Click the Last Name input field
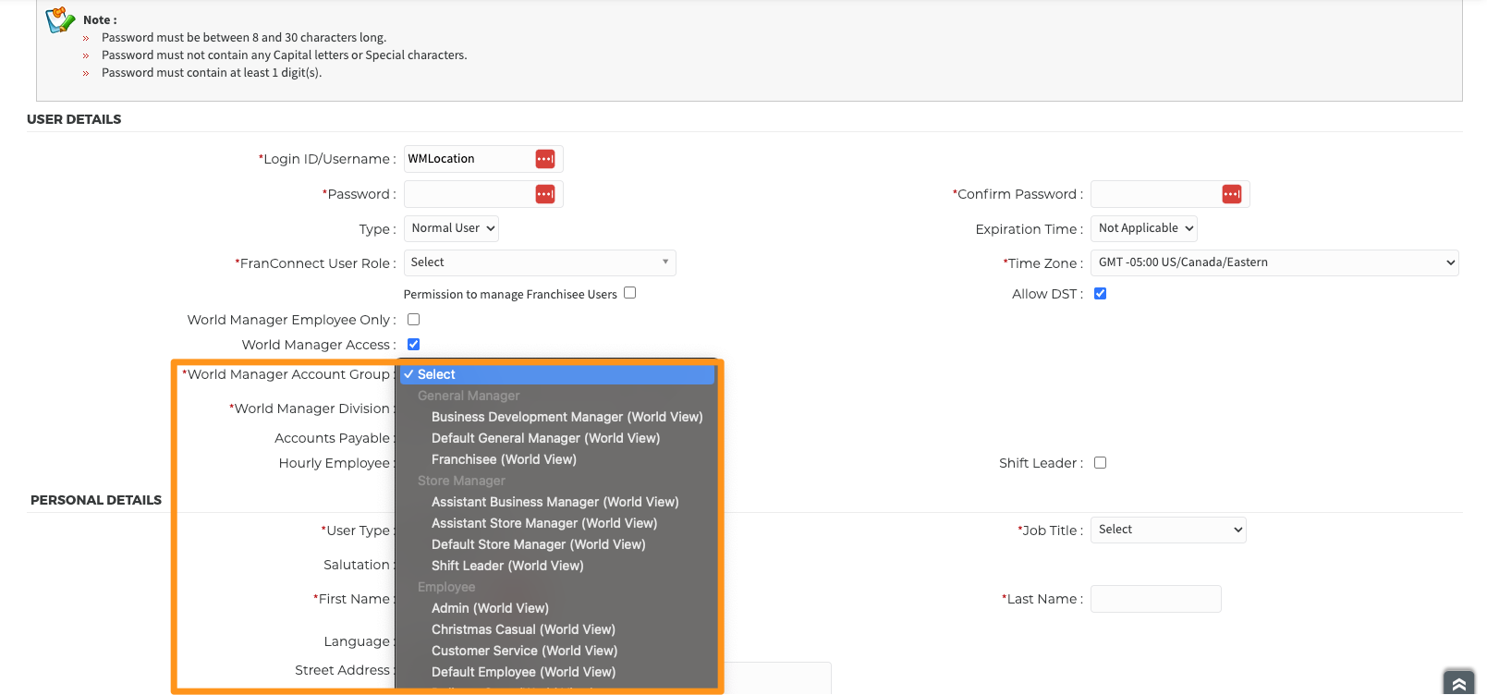The height and width of the screenshot is (695, 1487). [1156, 599]
